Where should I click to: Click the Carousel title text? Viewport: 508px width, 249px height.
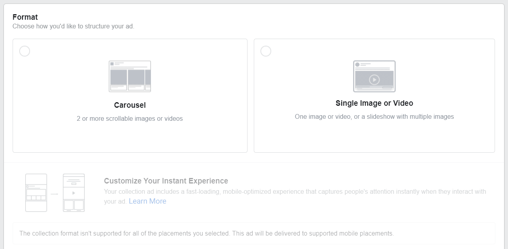click(130, 105)
